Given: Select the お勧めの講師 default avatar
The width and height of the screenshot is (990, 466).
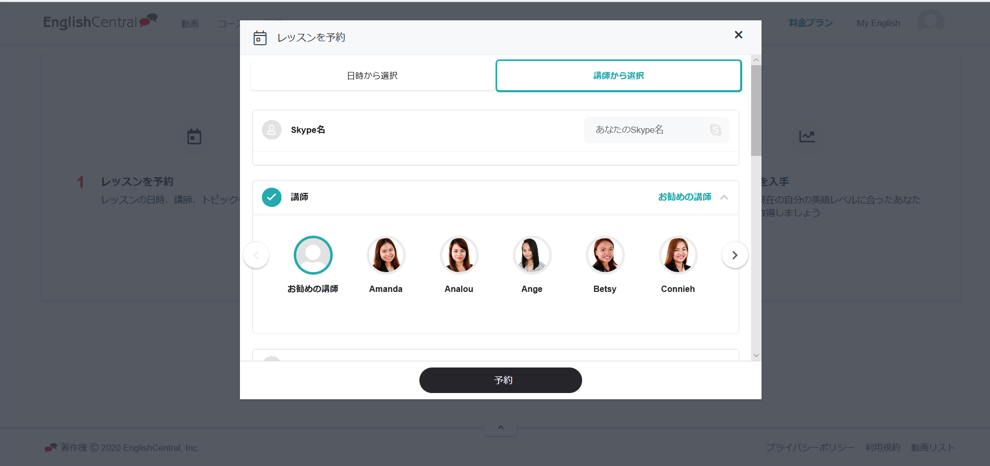Looking at the screenshot, I should pos(313,255).
